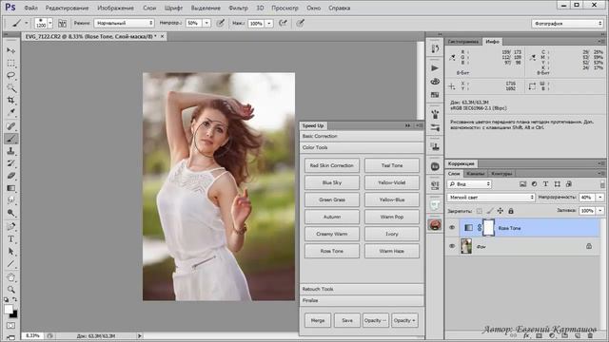Hide the Rose Tone layer
Image resolution: width=609 pixels, height=342 pixels.
(452, 228)
